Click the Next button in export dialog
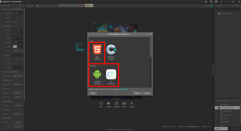Viewport: 241px width, 131px height. click(137, 93)
